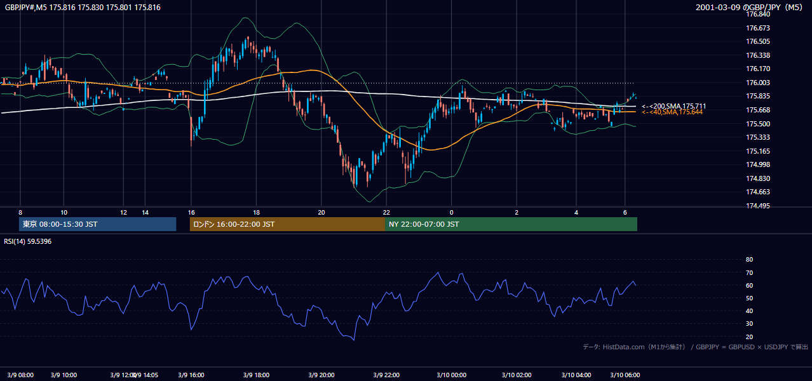Click hour label 8 under price chart
The image size is (812, 381).
20,212
